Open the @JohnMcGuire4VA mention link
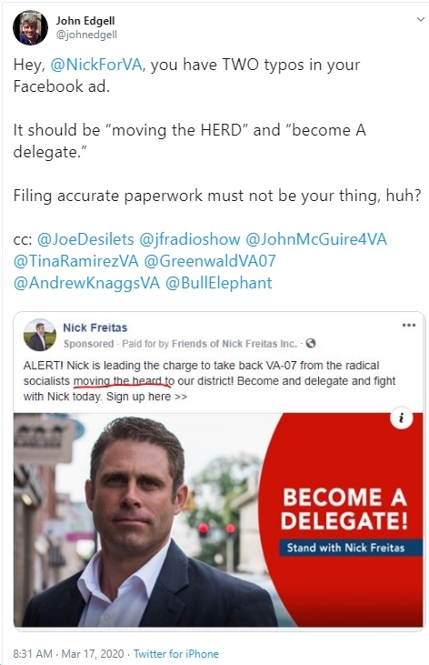Viewport: 429px width, 665px height. (316, 238)
